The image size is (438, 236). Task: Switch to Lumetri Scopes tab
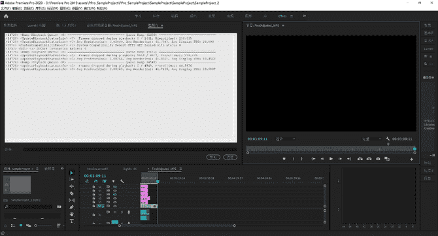(37, 25)
